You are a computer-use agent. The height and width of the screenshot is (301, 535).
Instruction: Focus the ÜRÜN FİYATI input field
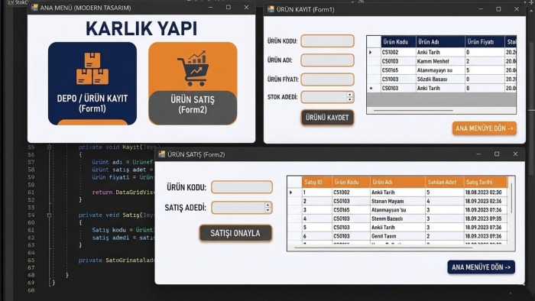[328, 79]
